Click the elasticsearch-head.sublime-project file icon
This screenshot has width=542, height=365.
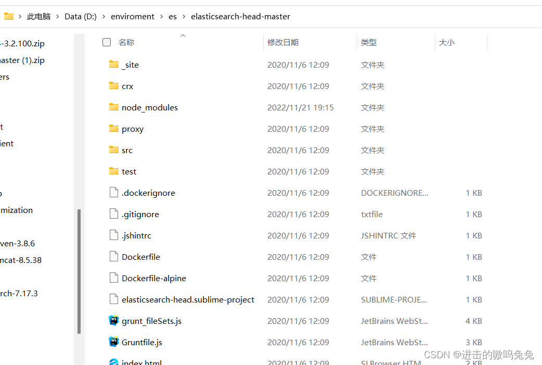pyautogui.click(x=114, y=299)
